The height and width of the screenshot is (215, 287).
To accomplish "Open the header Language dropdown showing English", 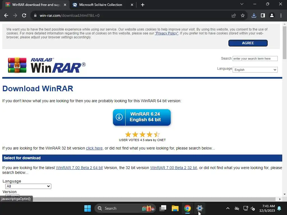I will pos(255,70).
